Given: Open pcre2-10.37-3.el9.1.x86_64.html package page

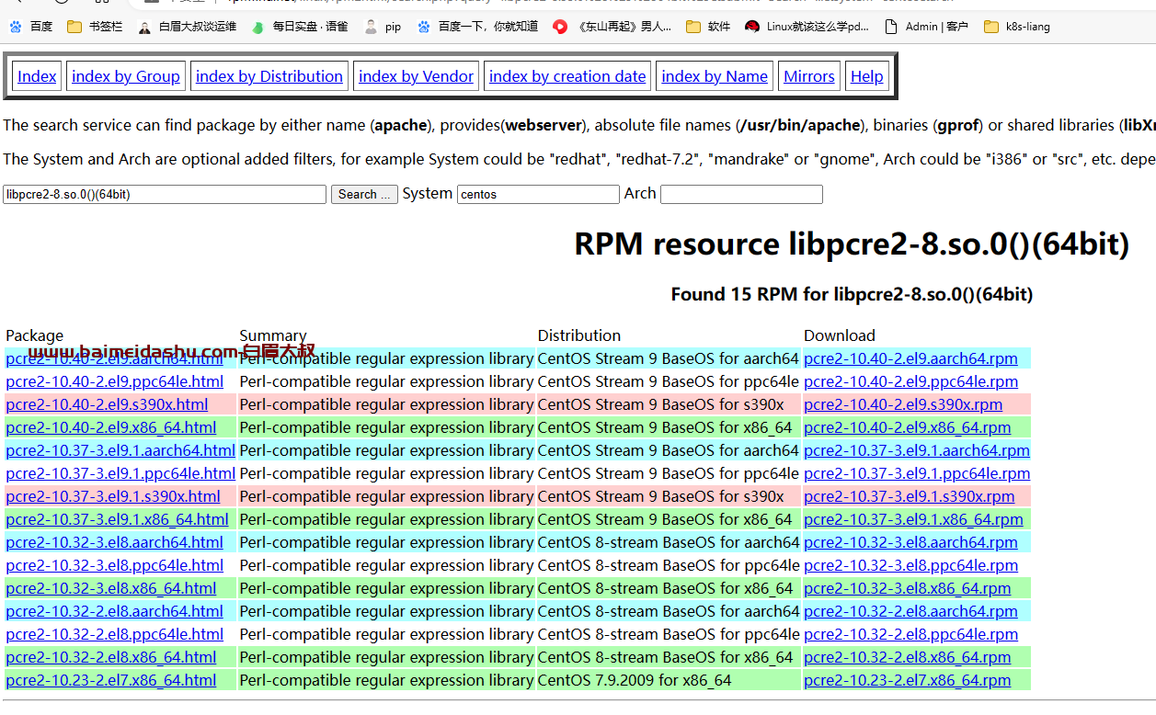Looking at the screenshot, I should 117,519.
